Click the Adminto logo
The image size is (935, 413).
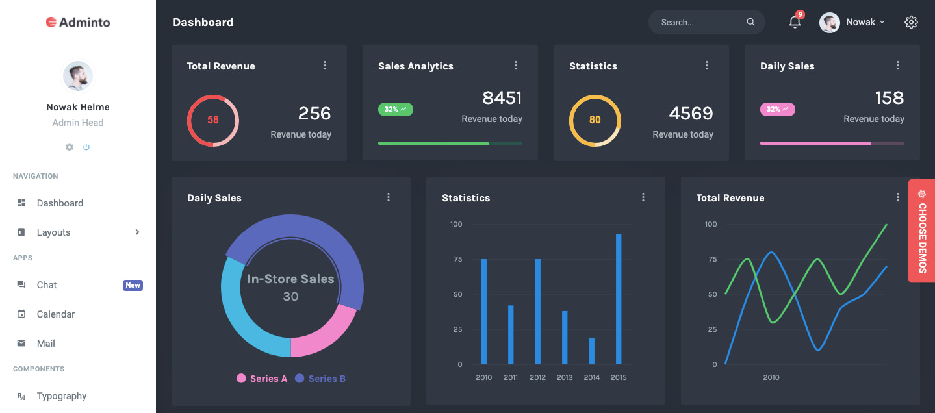coord(77,21)
